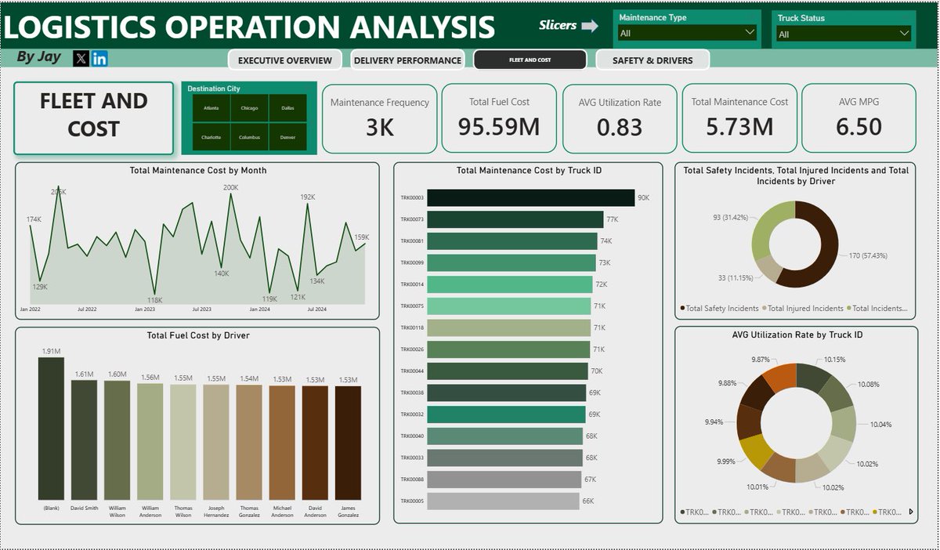The width and height of the screenshot is (940, 550).
Task: Go to the Executive Overview page
Action: 285,60
